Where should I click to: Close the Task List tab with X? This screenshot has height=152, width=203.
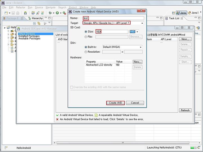tap(182, 18)
